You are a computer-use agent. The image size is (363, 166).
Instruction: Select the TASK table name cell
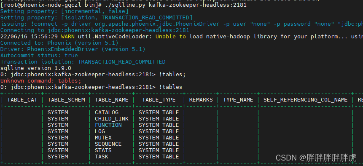click(x=102, y=157)
